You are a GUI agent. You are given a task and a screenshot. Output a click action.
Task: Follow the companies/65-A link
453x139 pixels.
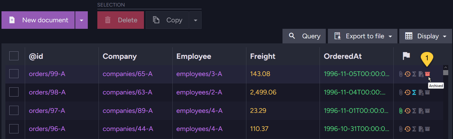tap(128, 74)
